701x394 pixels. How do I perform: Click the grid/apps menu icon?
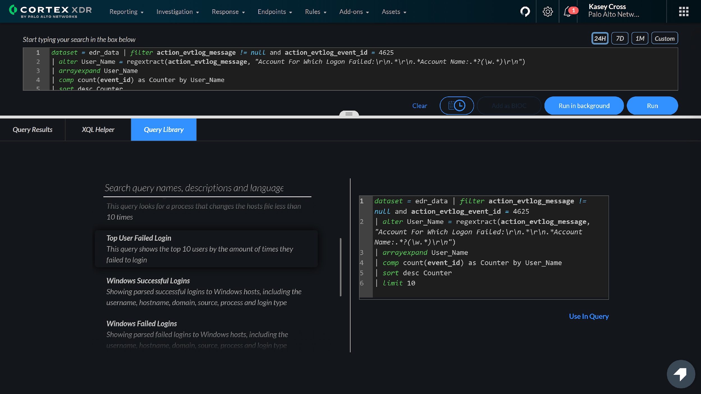coord(685,11)
